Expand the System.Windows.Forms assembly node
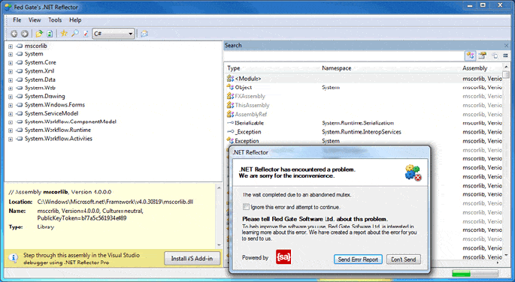This screenshot has width=515, height=282. [x=11, y=106]
